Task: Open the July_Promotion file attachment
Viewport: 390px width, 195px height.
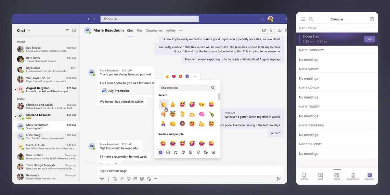Action: pyautogui.click(x=118, y=91)
